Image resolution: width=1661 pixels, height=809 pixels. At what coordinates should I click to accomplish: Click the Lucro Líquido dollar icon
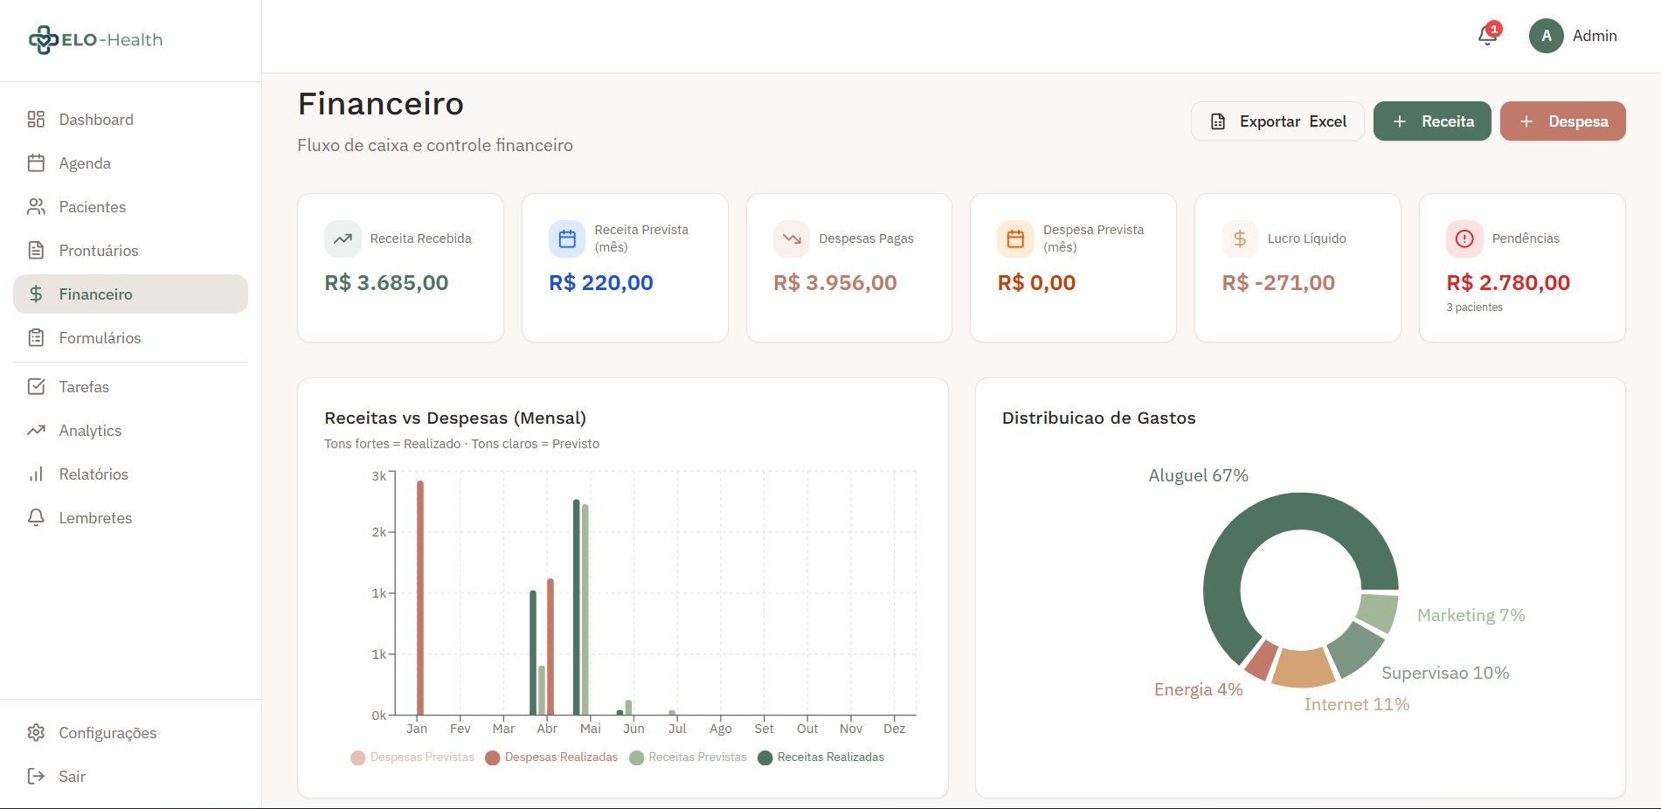coord(1240,239)
